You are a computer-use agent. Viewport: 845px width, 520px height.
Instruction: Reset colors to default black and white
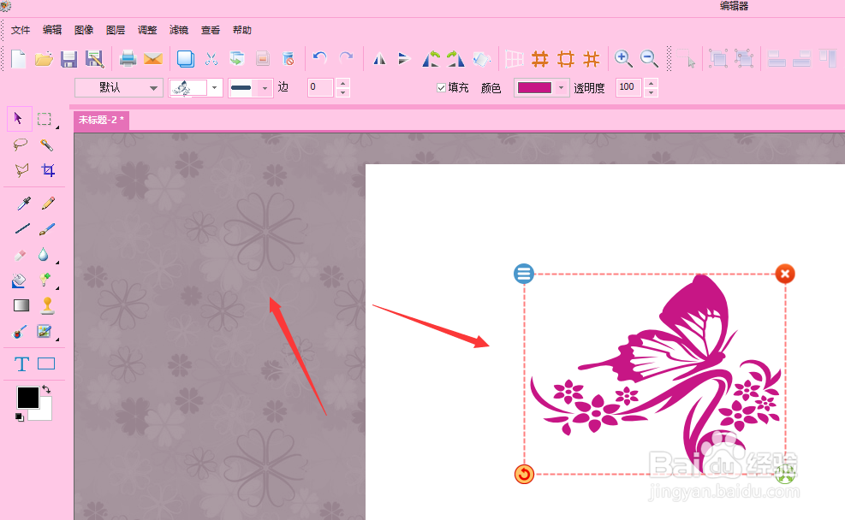20,417
